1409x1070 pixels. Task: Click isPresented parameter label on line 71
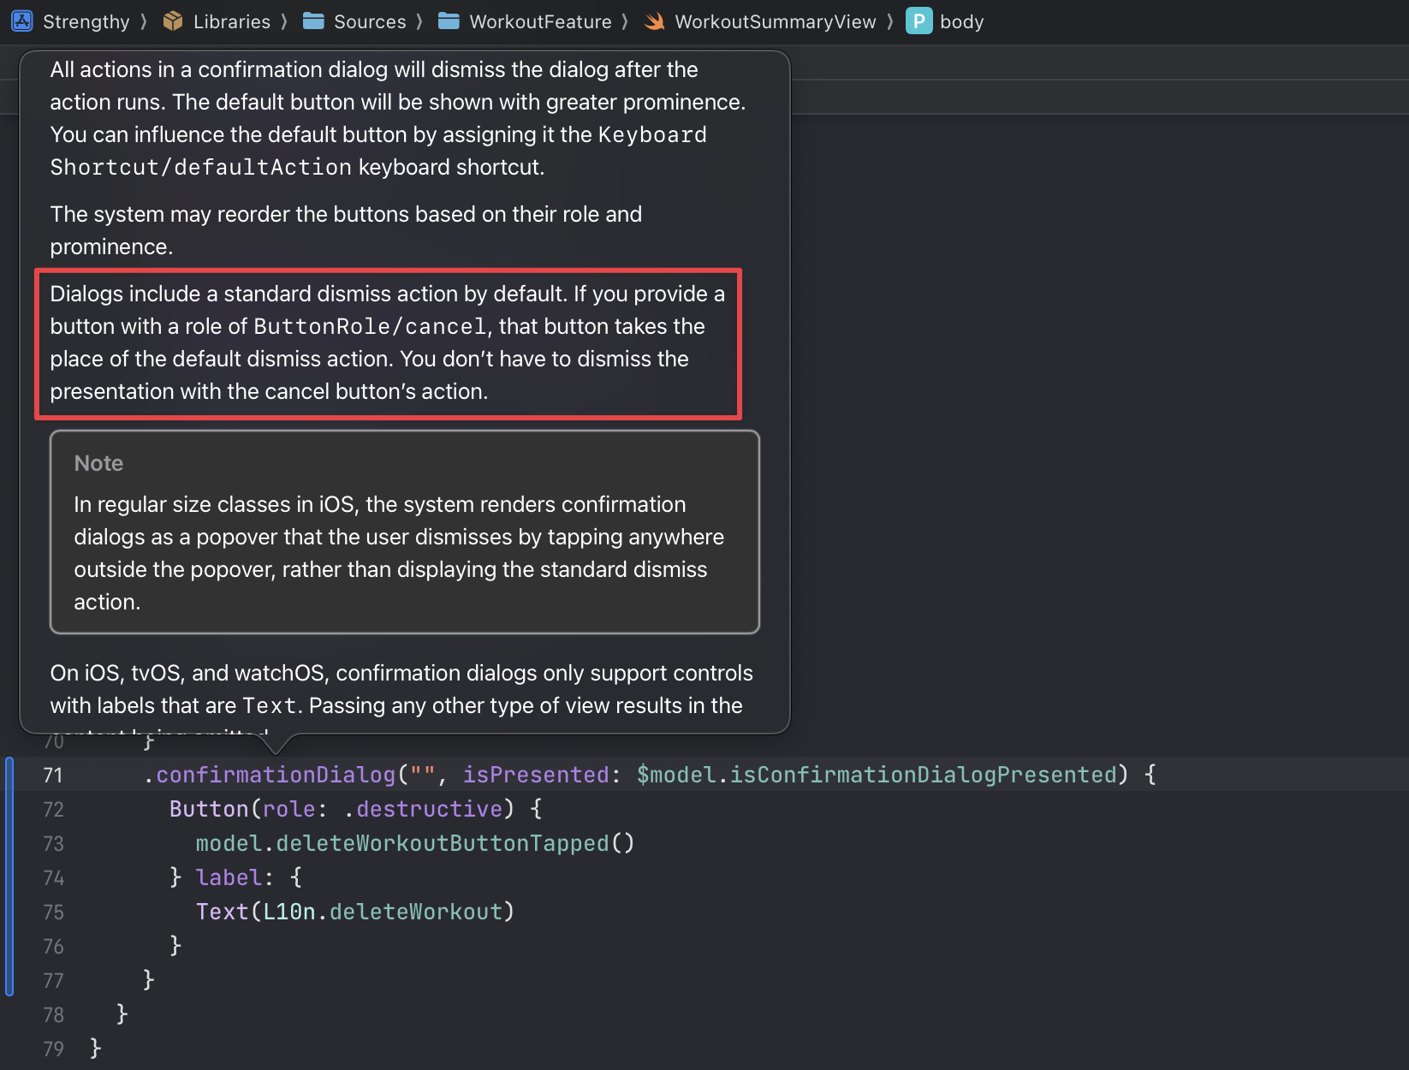tap(535, 775)
